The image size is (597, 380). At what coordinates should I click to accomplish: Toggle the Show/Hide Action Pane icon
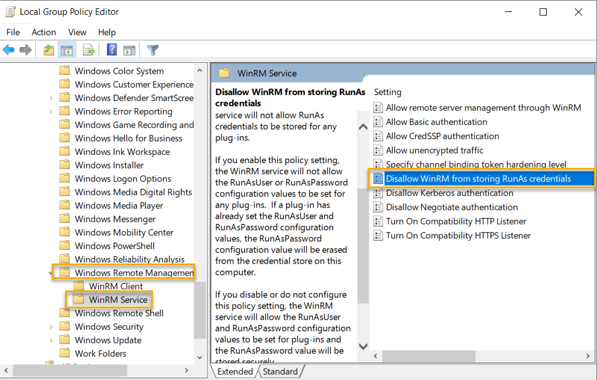pos(129,50)
